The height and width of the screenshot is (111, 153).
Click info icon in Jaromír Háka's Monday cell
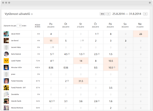coord(53,47)
